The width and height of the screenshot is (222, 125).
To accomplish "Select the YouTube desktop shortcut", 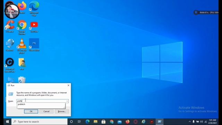I will coord(34,27).
